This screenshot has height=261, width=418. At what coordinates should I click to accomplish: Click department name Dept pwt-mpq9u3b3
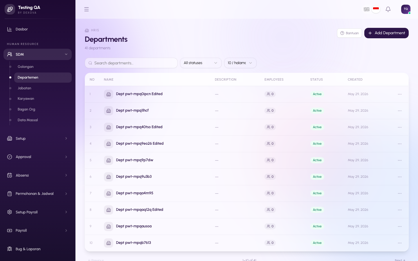coord(134,177)
